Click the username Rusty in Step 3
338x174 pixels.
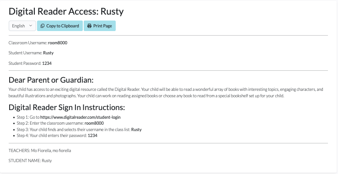(136, 130)
